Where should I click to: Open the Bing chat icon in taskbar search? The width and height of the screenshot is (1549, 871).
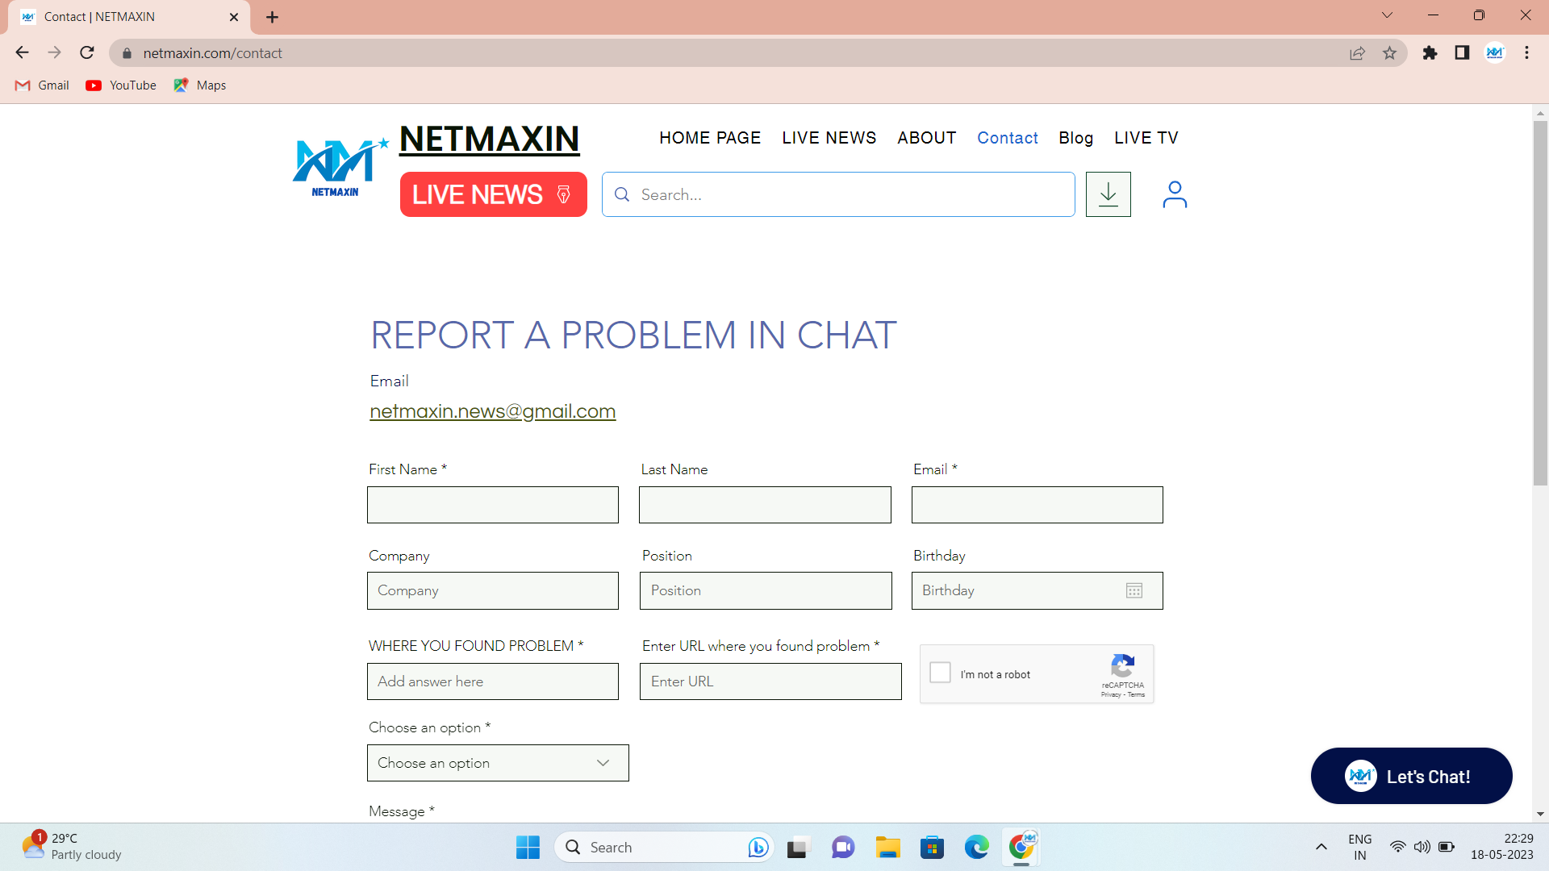pyautogui.click(x=758, y=847)
